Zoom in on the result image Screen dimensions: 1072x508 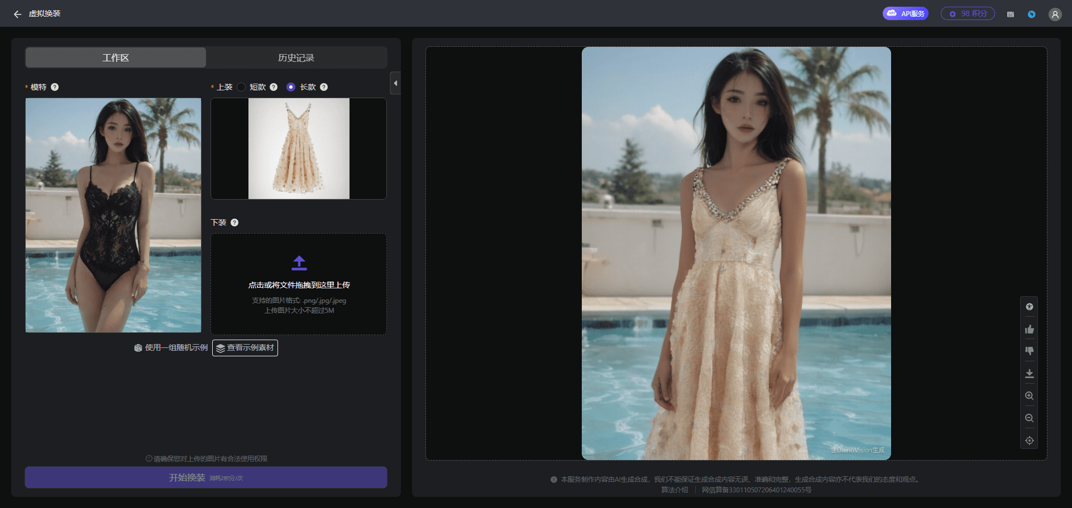point(1030,396)
